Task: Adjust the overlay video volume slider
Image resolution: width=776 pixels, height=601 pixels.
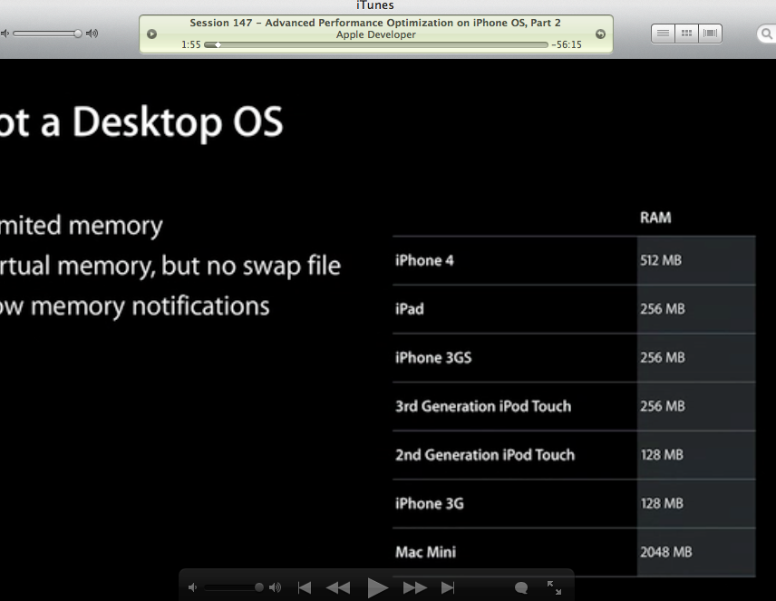Action: tap(234, 587)
